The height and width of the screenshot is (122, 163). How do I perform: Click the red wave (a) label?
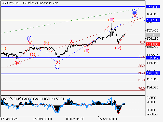coord(33,54)
